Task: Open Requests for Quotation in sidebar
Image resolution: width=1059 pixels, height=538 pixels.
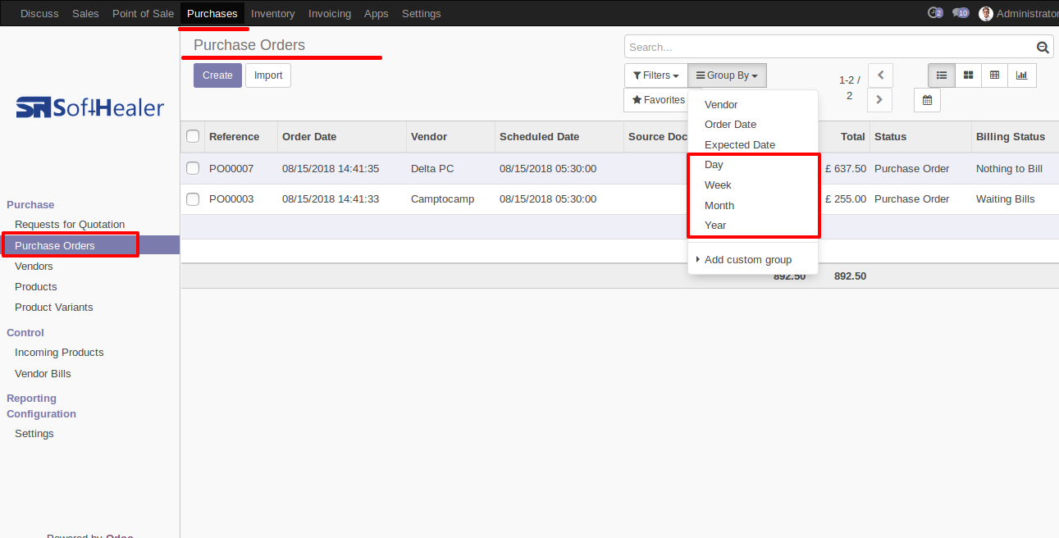Action: [70, 224]
